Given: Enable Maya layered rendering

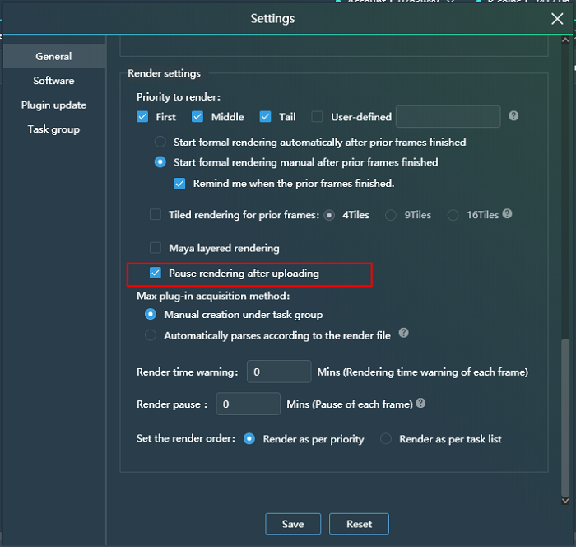Looking at the screenshot, I should click(x=156, y=248).
